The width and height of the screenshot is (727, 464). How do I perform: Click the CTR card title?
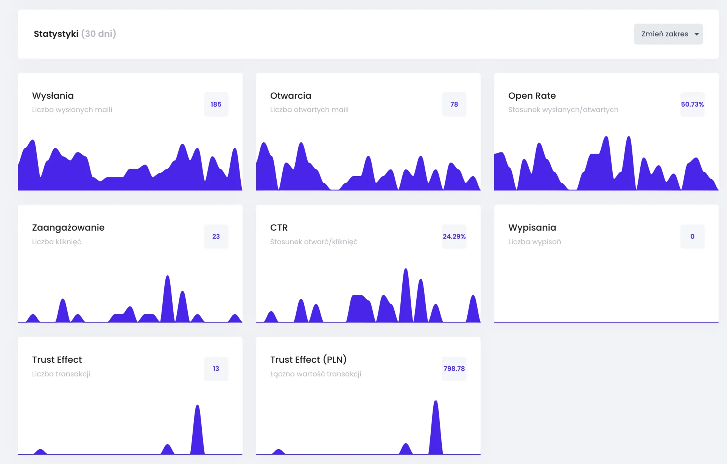279,228
